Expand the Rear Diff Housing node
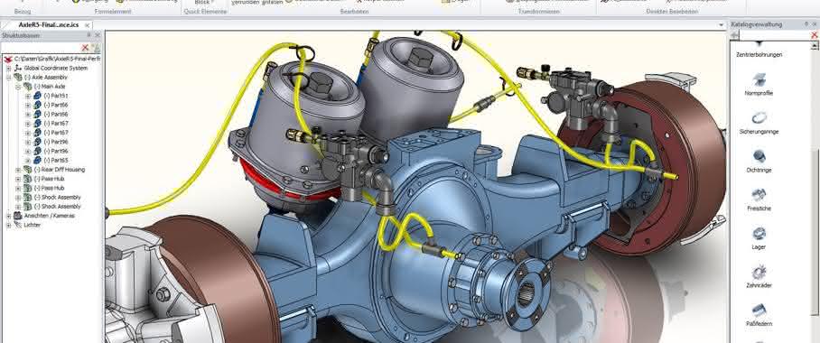Viewport: 820px width, 343px height. tap(18, 170)
